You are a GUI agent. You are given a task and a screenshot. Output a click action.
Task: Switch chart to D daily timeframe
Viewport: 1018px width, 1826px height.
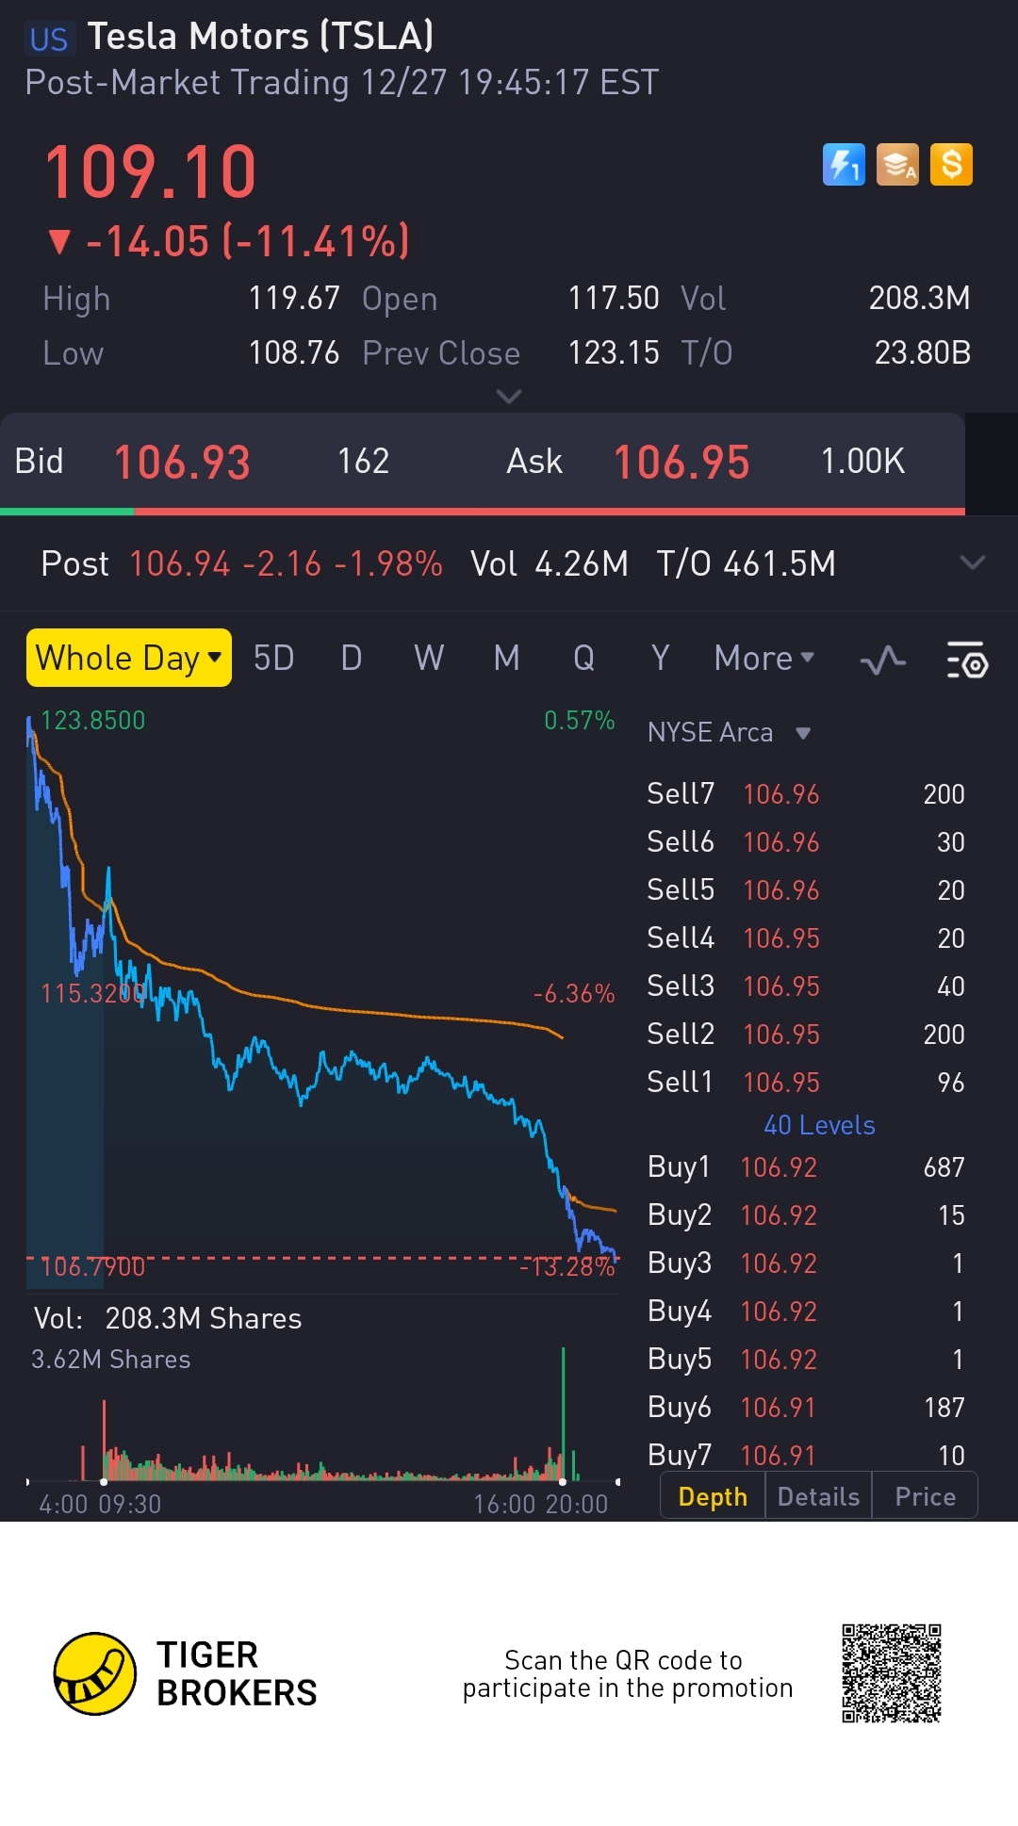(352, 658)
